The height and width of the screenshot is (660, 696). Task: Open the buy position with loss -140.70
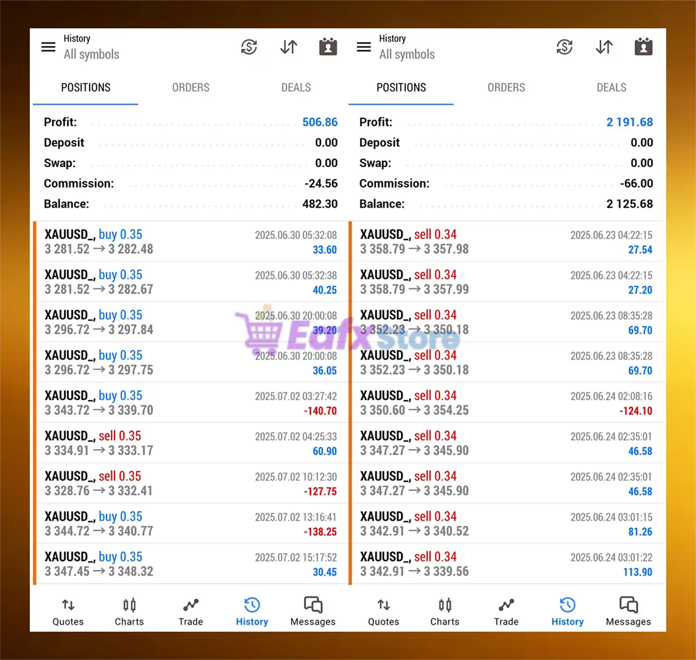pyautogui.click(x=191, y=403)
